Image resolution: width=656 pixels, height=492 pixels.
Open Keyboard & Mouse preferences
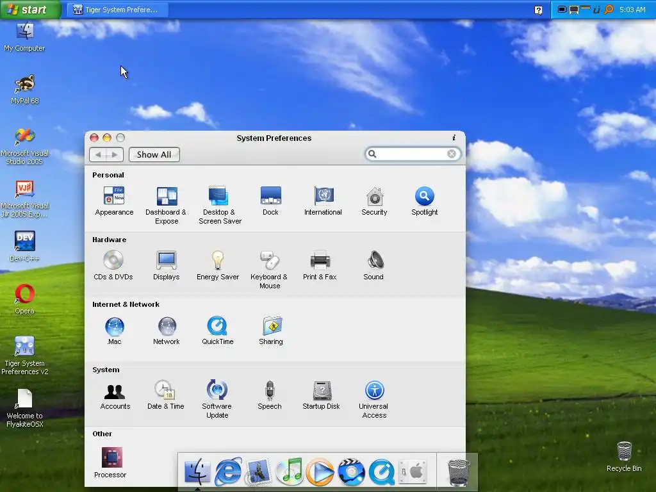[x=269, y=270]
